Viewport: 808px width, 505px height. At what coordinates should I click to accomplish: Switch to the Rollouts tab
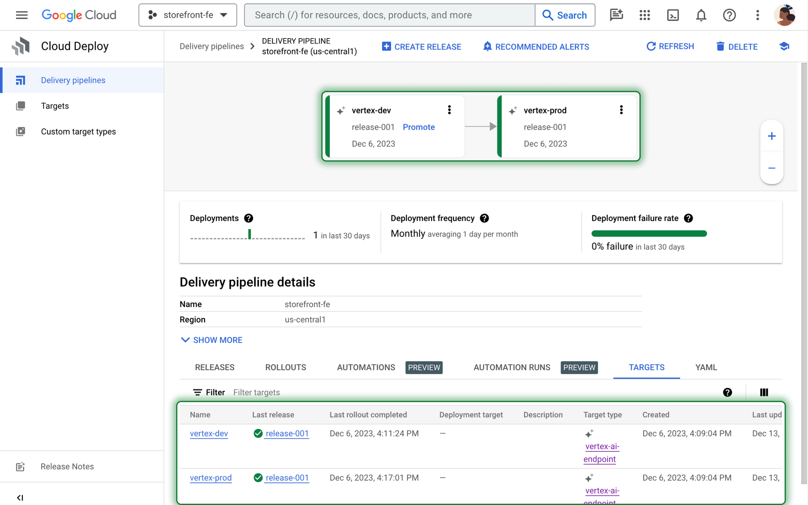(286, 367)
